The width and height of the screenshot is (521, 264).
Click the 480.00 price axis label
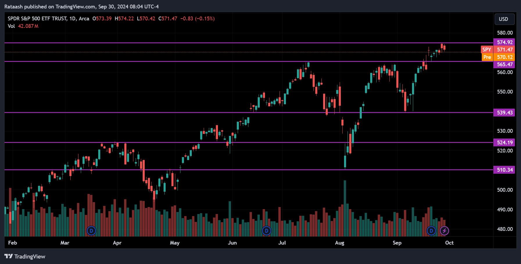click(x=505, y=229)
